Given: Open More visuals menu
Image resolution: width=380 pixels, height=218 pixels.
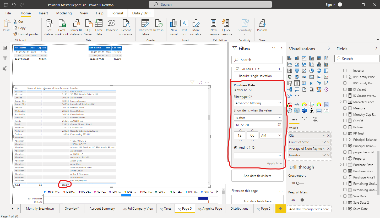Looking at the screenshot, I should pos(196,27).
